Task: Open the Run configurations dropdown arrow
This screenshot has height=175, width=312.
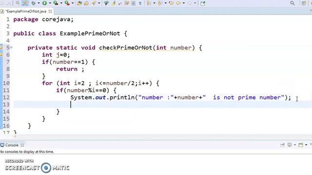Action: [50, 3]
